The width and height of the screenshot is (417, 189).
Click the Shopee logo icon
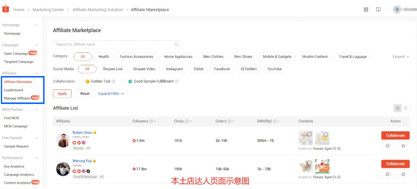click(6, 9)
